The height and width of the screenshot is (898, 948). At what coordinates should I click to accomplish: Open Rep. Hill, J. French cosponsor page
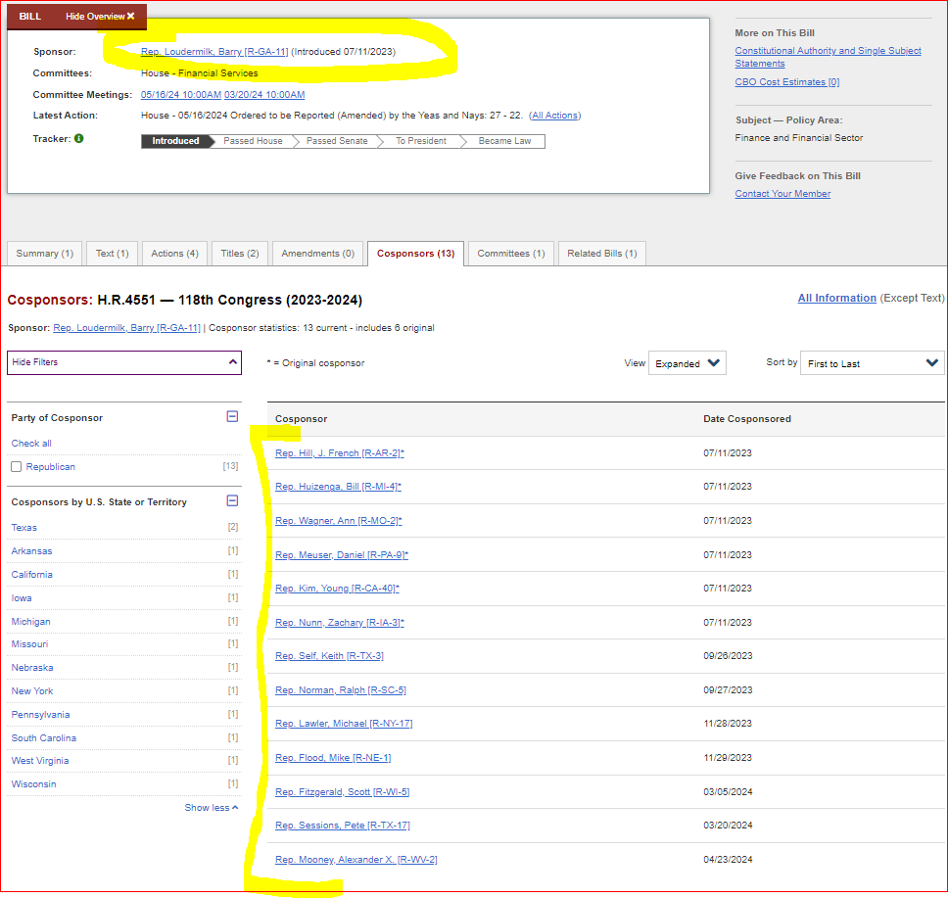(339, 453)
